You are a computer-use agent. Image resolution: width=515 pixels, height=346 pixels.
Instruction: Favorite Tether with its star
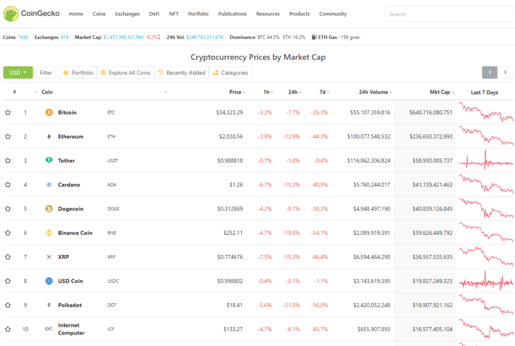[x=8, y=160]
